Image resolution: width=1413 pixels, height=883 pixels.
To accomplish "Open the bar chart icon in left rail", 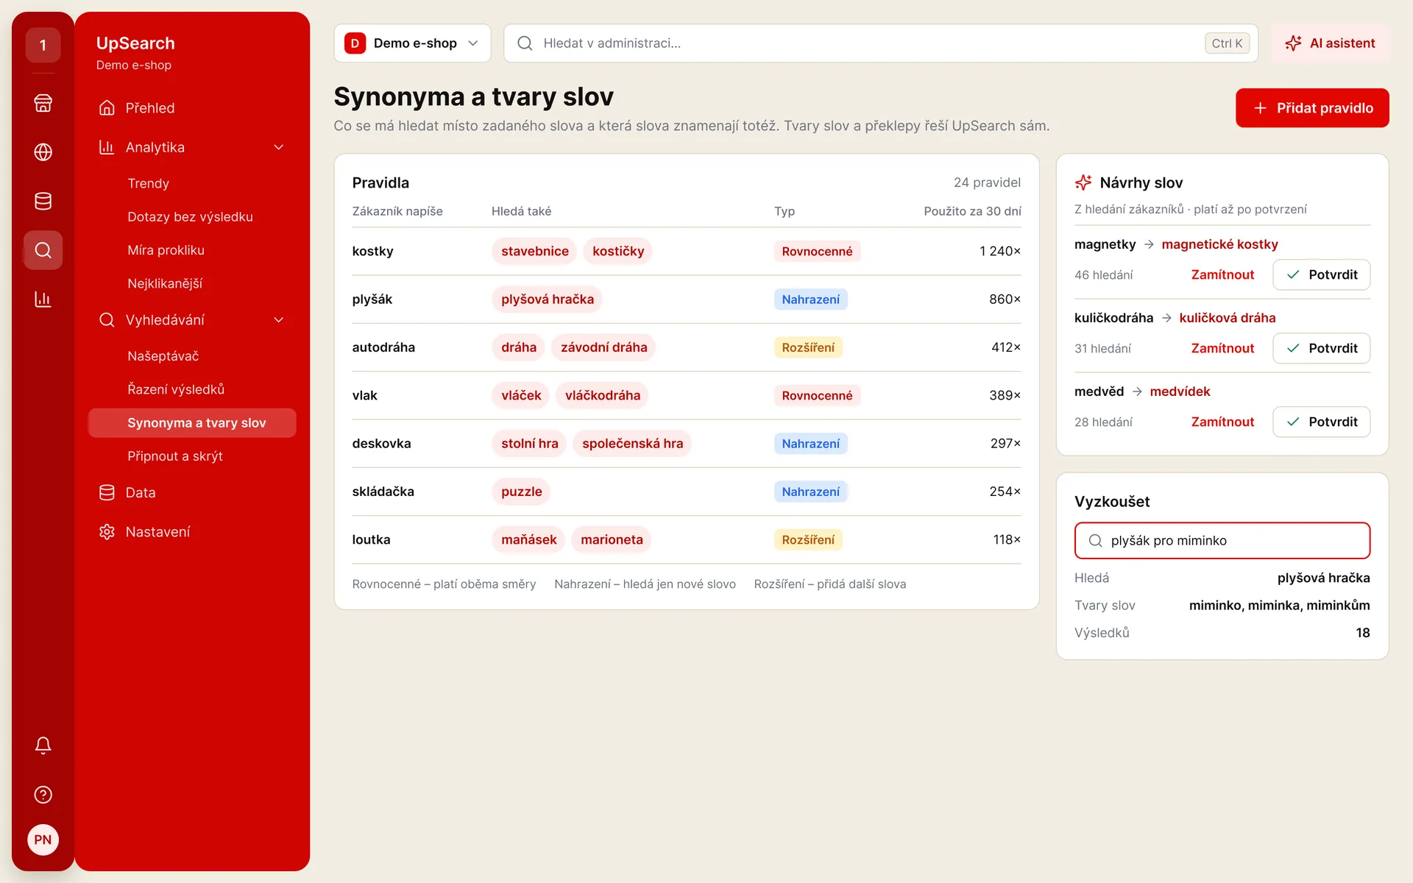I will 43,299.
